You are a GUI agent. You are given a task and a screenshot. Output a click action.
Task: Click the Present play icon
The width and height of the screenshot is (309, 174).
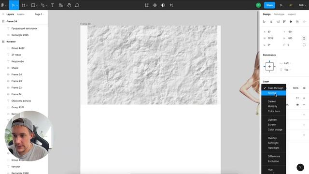click(281, 5)
